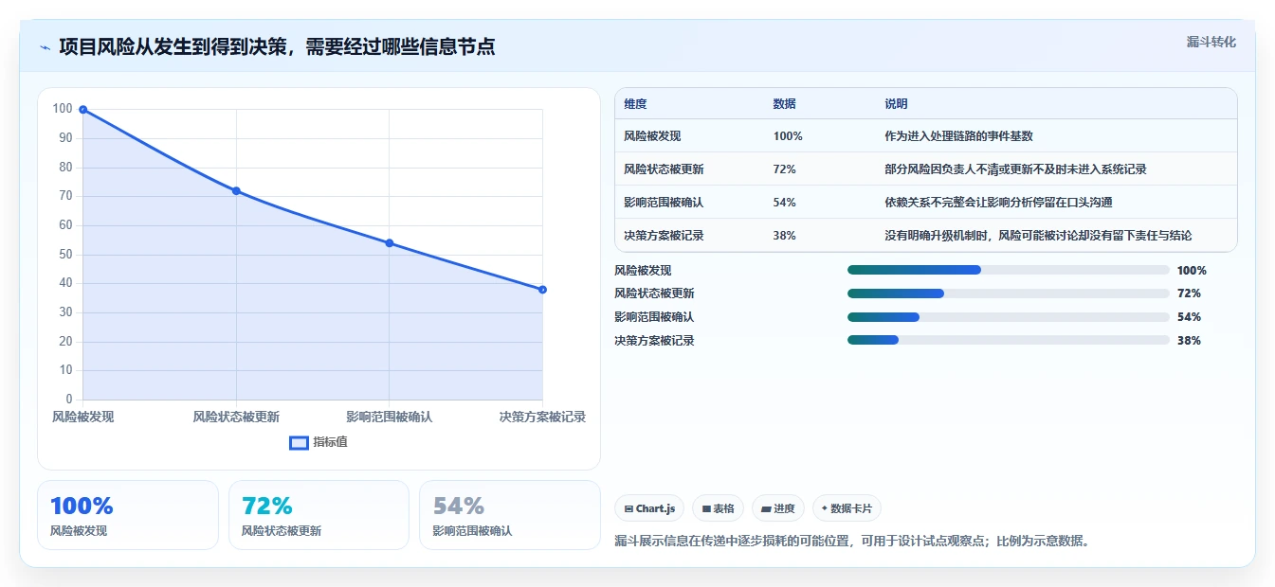Click the chart data point at 100
The image size is (1275, 587).
point(83,110)
